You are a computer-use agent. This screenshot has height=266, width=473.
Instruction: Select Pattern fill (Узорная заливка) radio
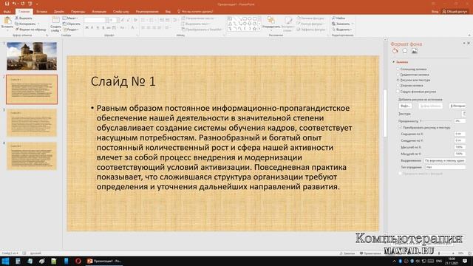click(x=398, y=86)
